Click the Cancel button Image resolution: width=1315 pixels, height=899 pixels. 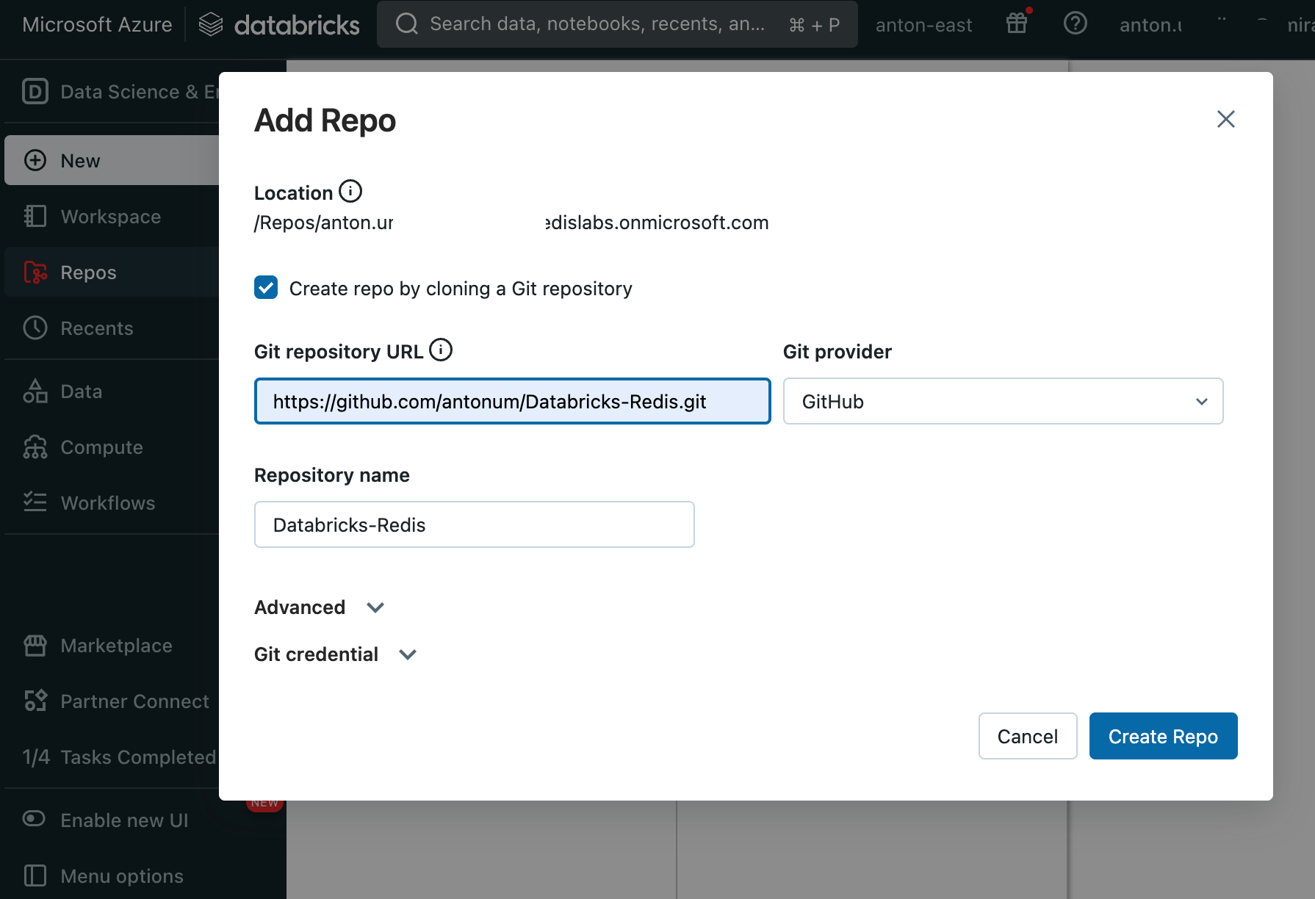click(1028, 736)
